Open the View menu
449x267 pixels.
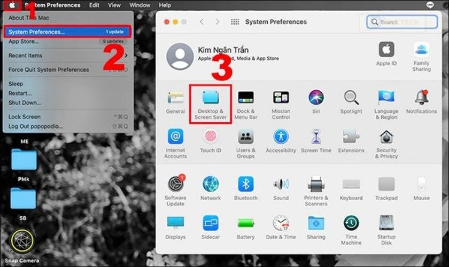tap(114, 5)
